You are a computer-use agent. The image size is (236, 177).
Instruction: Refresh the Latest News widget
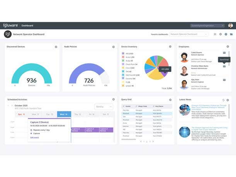[x=223, y=100]
